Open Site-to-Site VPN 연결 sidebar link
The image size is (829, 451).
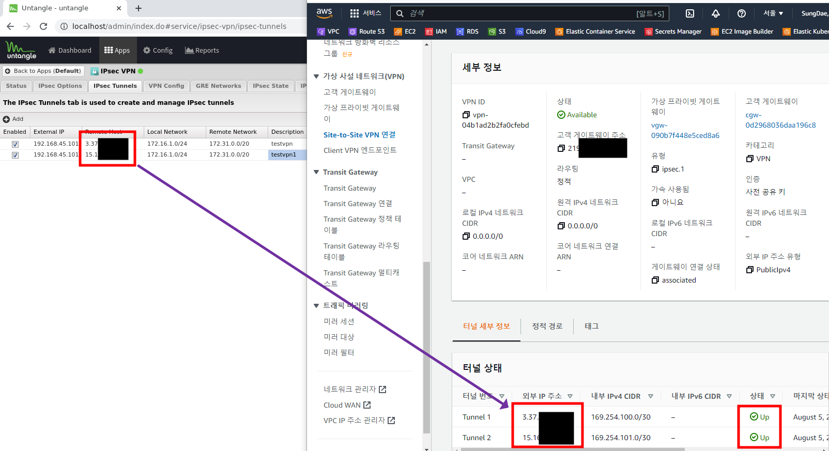(x=359, y=135)
